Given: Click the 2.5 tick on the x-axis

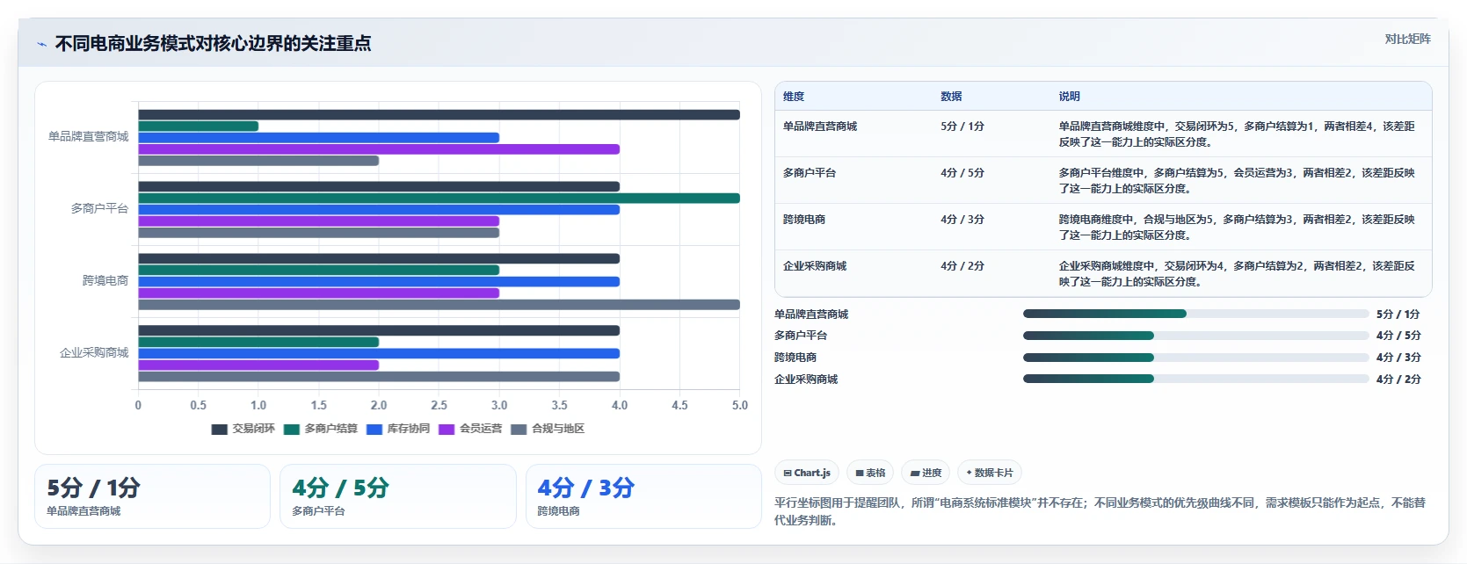Looking at the screenshot, I should (x=439, y=406).
